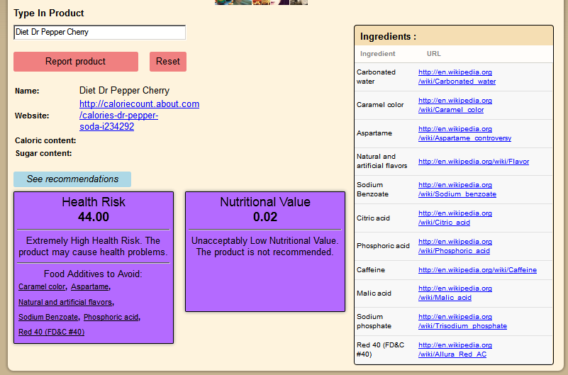568x375 pixels.
Task: Click the URL column header
Action: 433,54
